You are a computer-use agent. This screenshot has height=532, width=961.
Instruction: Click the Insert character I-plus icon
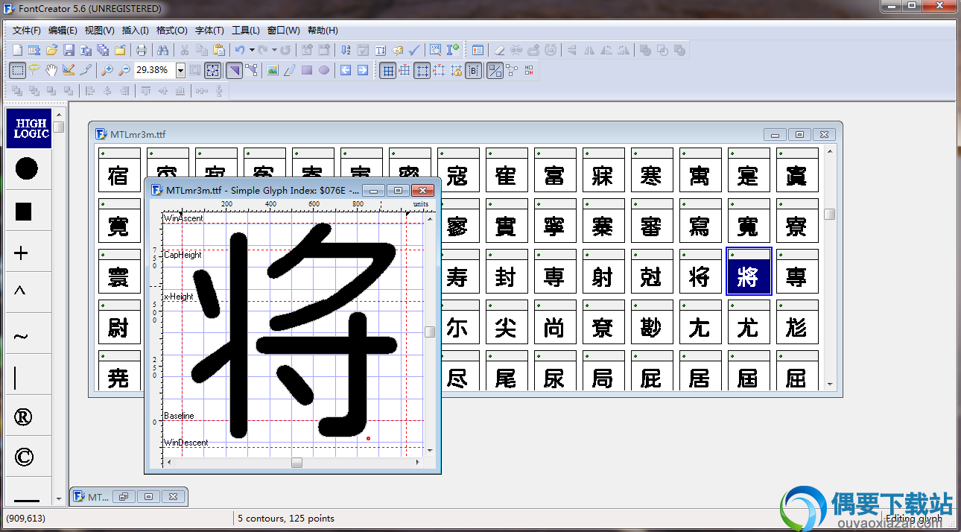point(453,50)
